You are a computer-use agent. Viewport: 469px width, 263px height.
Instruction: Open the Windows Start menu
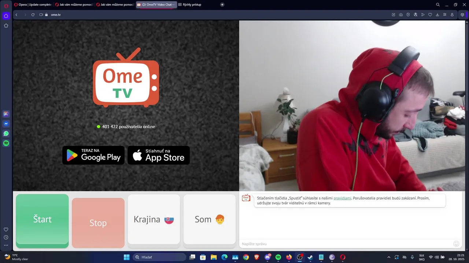pyautogui.click(x=126, y=257)
